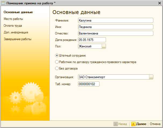Go to Доп. информация section
Viewport: 163px width, 128px height.
tap(16, 32)
